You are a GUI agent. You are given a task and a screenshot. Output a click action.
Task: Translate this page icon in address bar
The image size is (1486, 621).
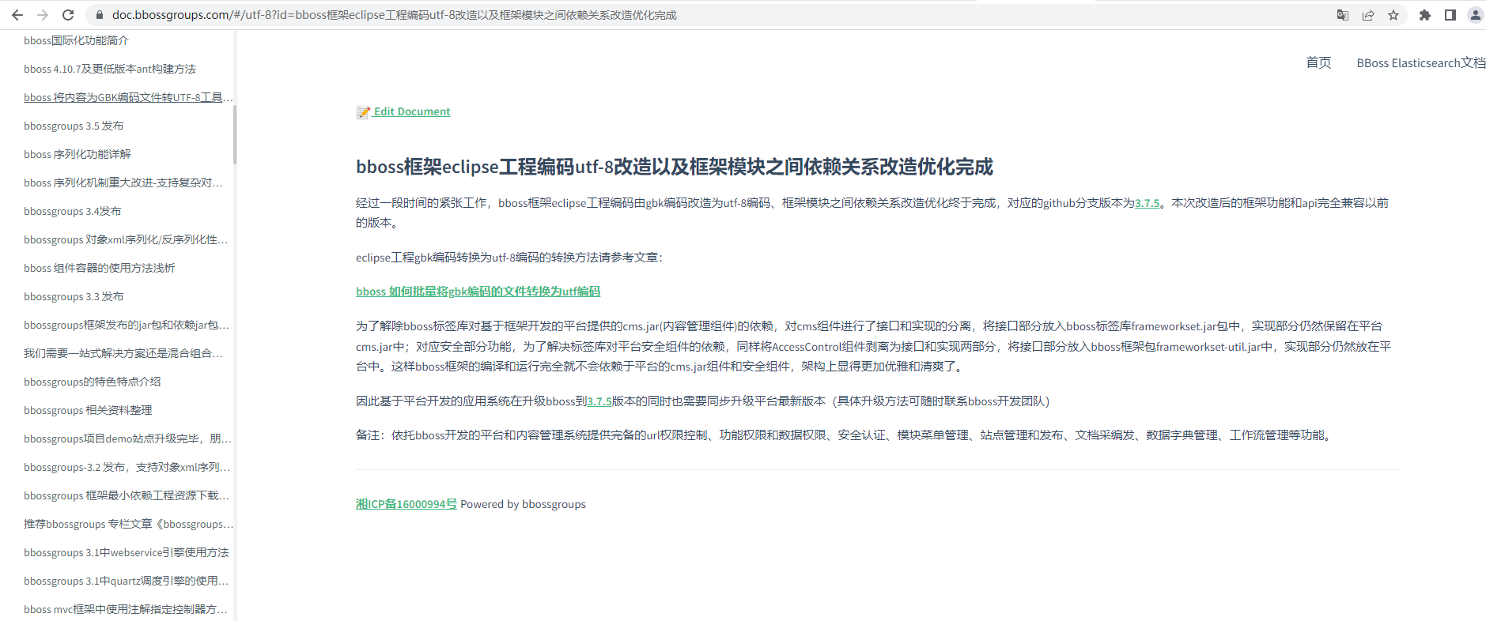[x=1342, y=15]
